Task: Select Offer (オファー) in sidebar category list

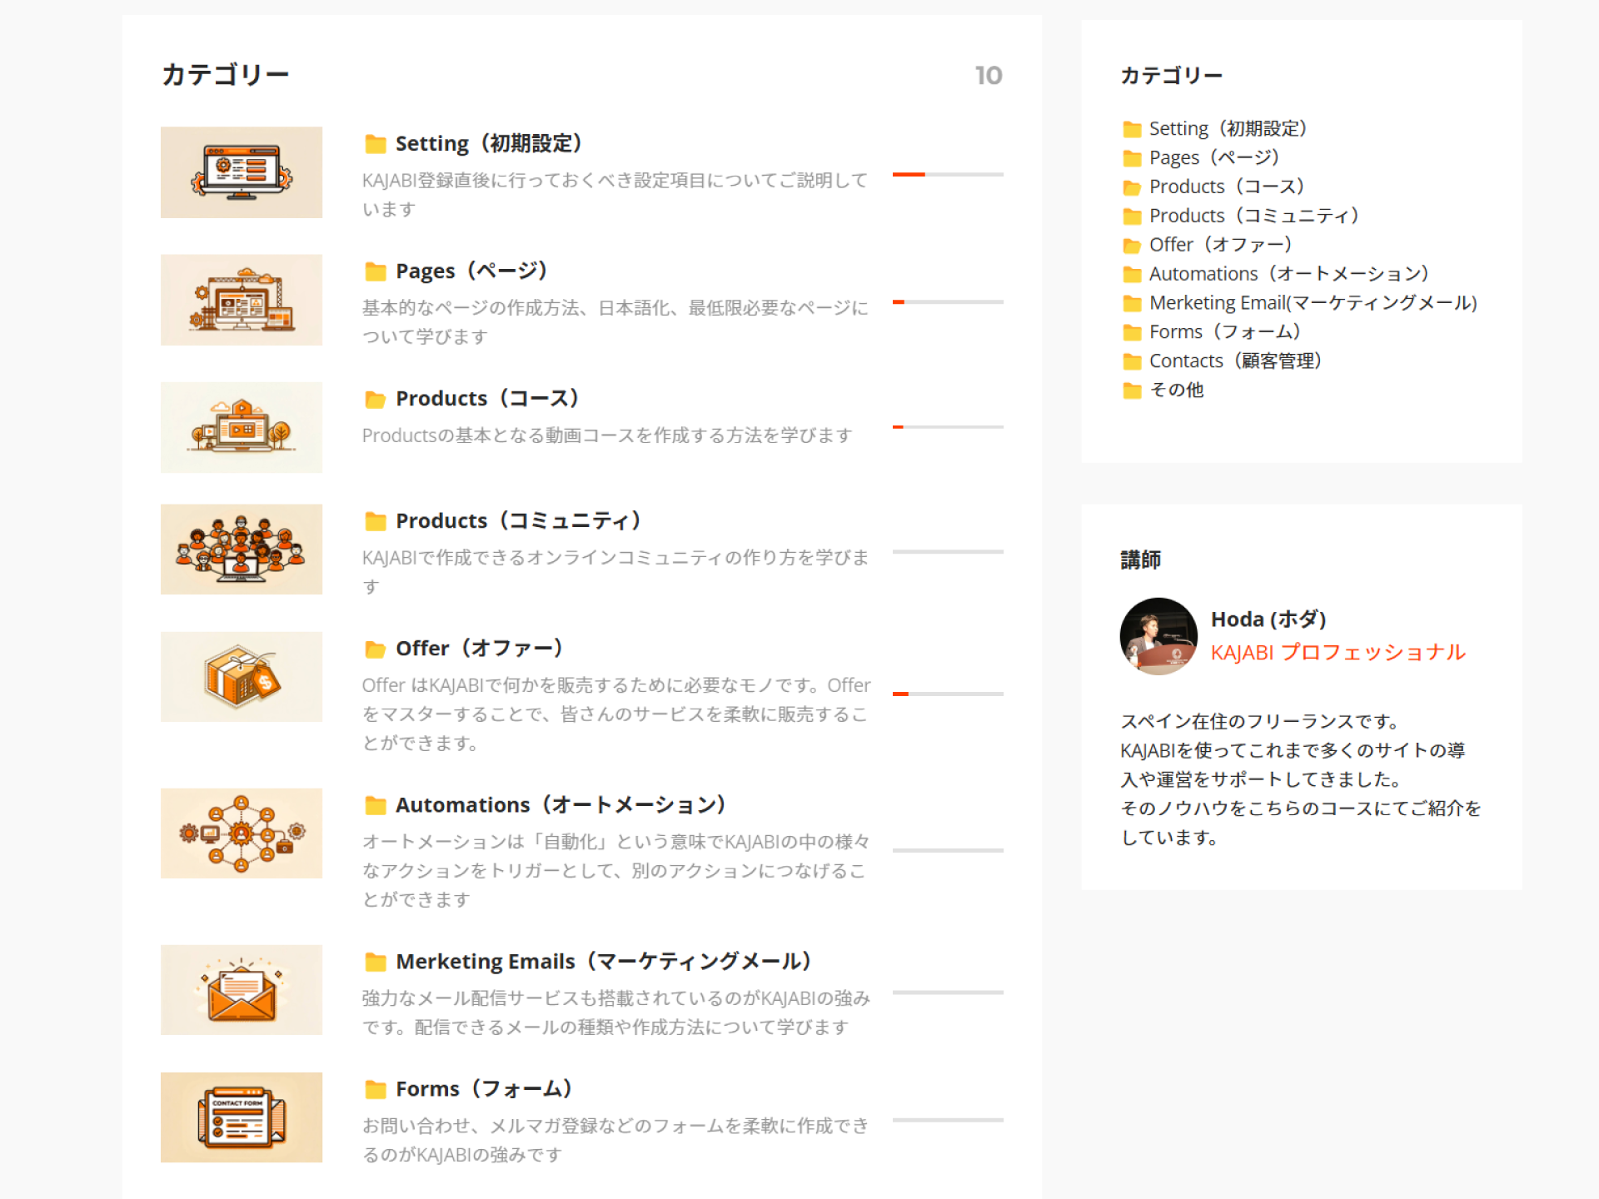Action: (x=1220, y=245)
